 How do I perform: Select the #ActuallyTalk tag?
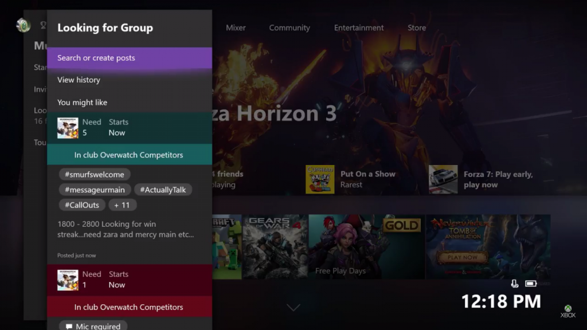pyautogui.click(x=163, y=190)
